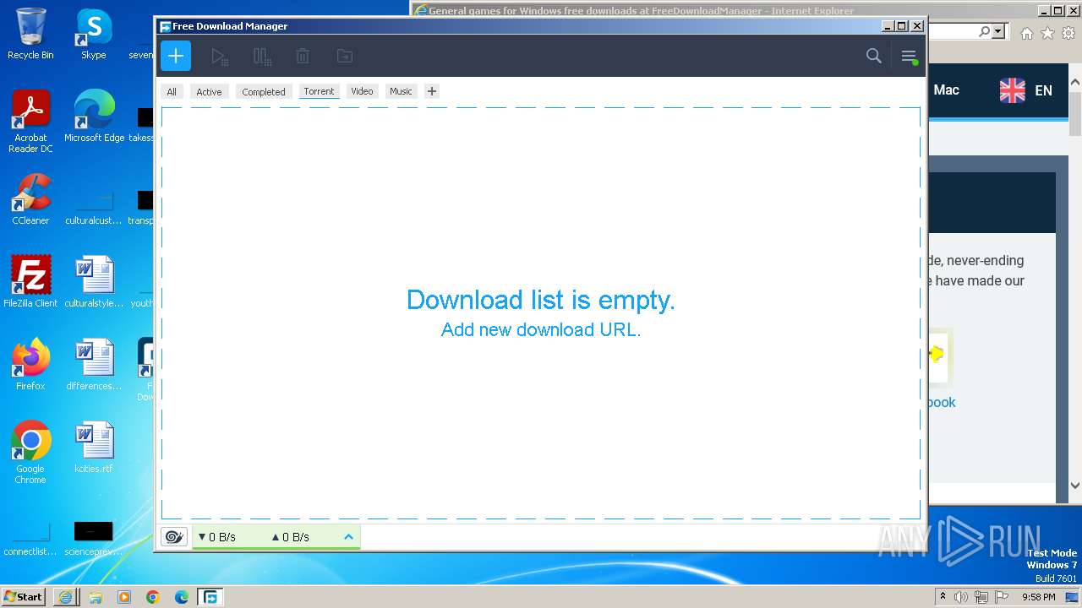
Task: Click the download speed 0 B/s indicator
Action: [216, 537]
